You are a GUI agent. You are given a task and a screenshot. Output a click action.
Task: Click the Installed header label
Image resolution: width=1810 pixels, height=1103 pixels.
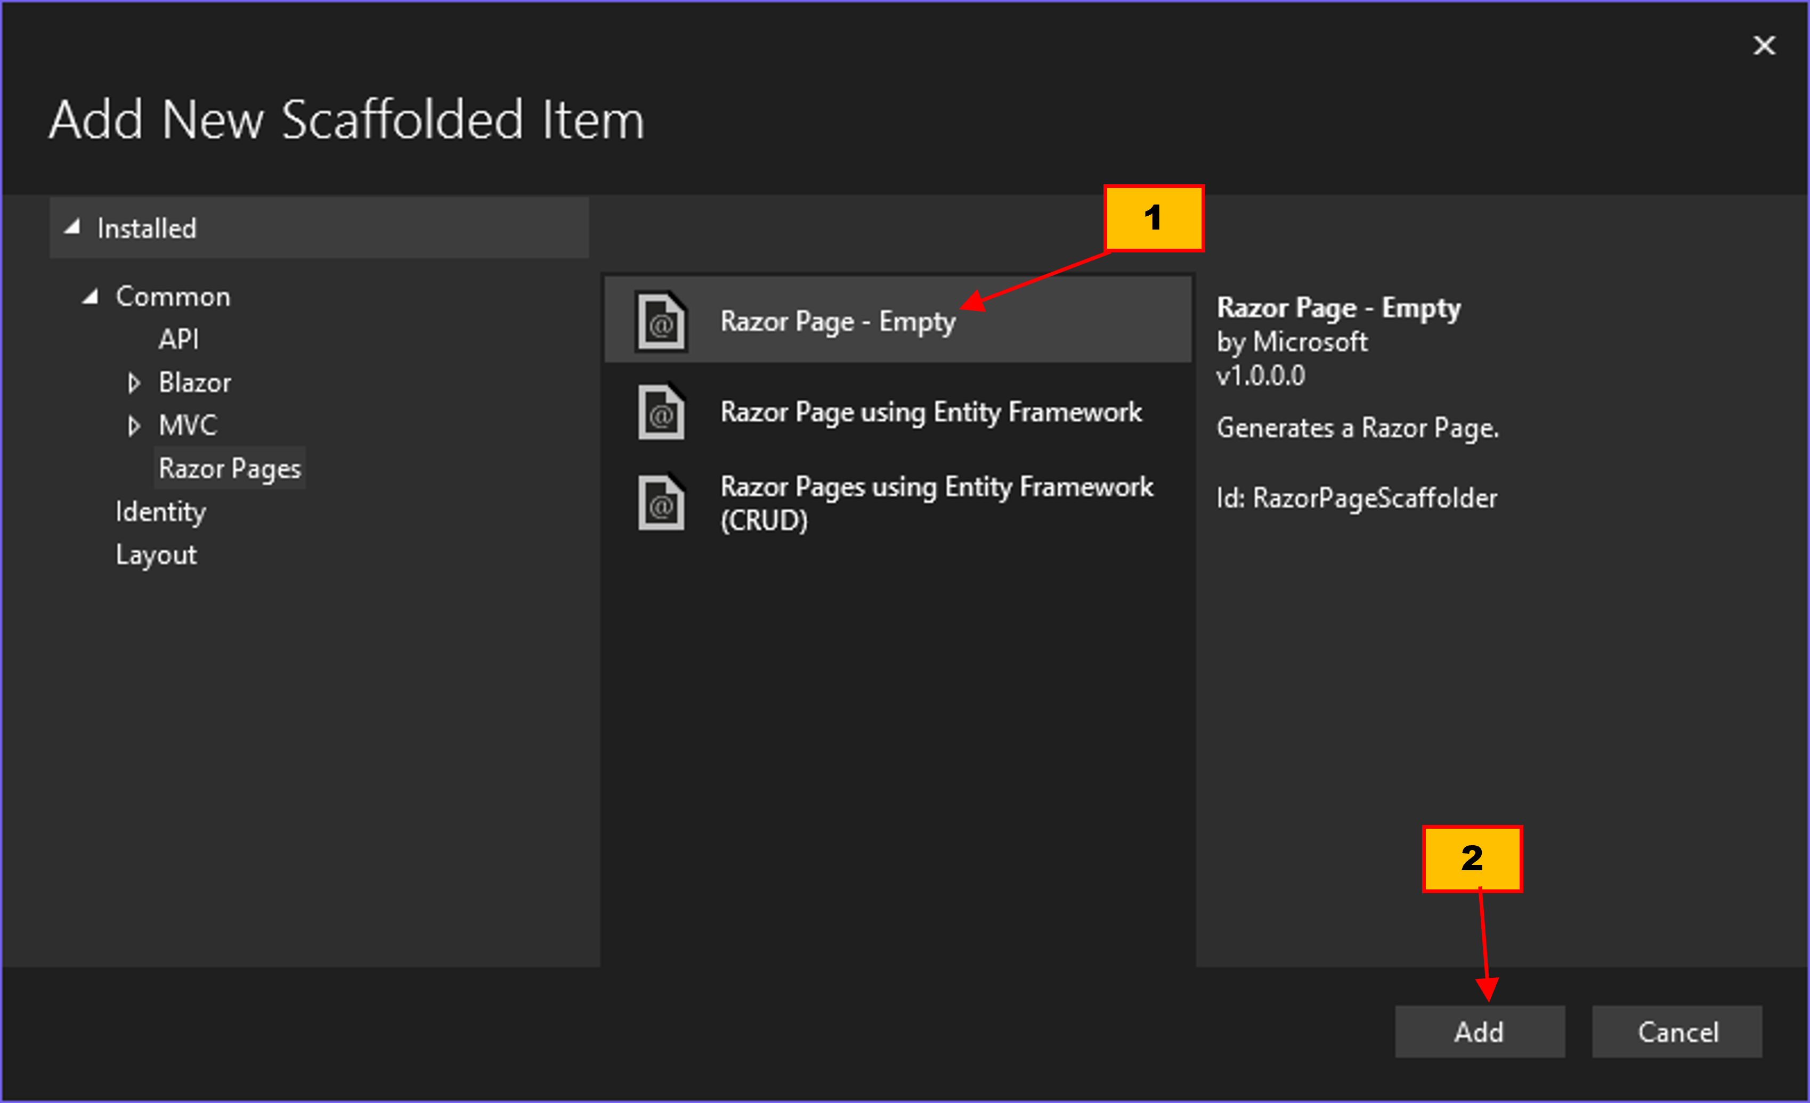coord(147,228)
